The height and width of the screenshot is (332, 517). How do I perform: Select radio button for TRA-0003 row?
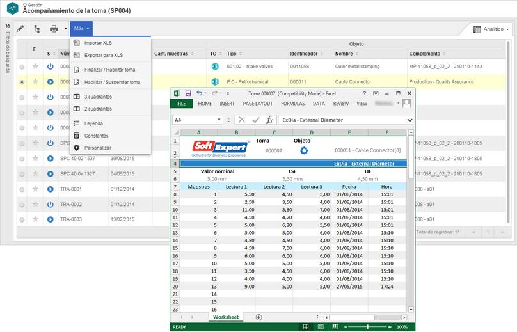click(x=22, y=220)
